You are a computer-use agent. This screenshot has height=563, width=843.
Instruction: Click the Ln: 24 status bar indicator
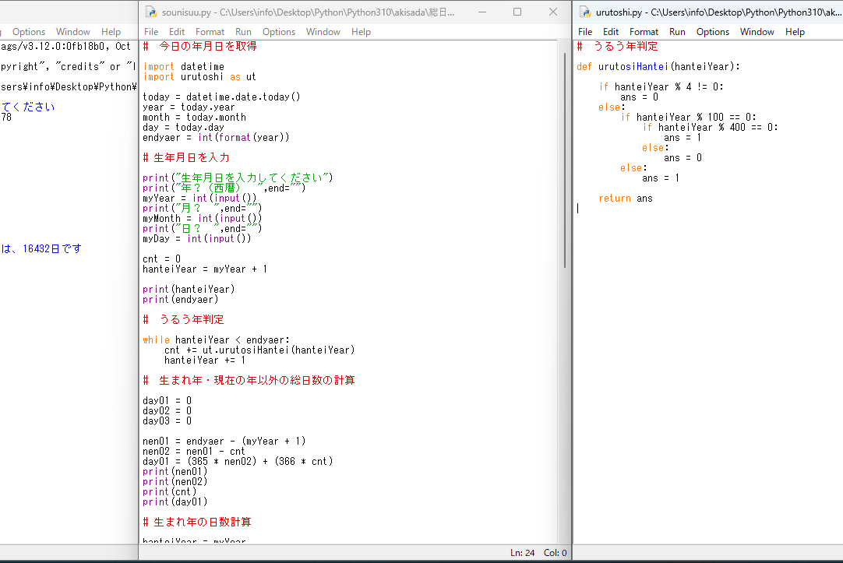click(522, 553)
